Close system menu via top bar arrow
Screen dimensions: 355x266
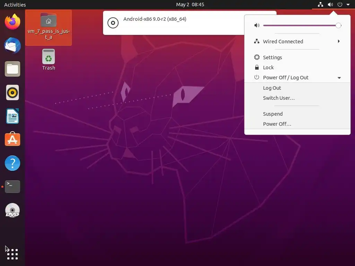(348, 5)
